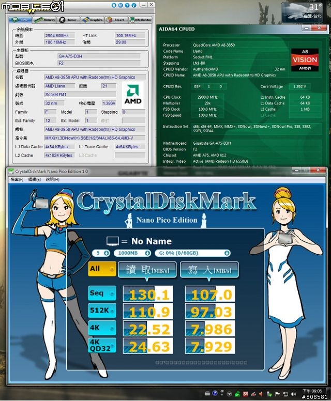Click the first blue round document icon in EasyTune
Image resolution: width=331 pixels, height=401 pixels.
click(114, 5)
